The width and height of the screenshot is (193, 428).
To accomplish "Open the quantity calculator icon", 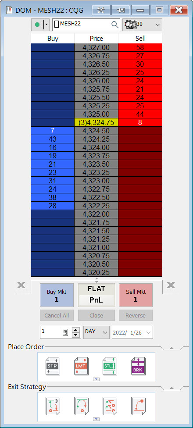I will (65, 332).
